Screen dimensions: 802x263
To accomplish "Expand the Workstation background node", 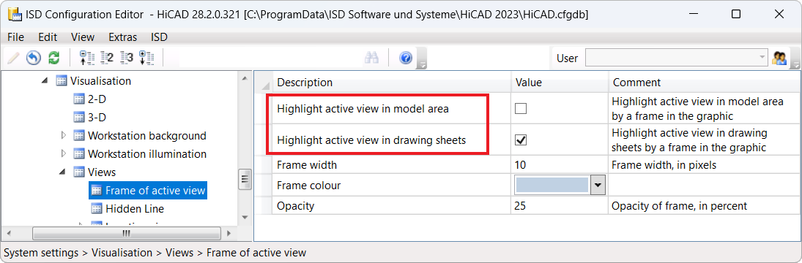I will click(64, 136).
